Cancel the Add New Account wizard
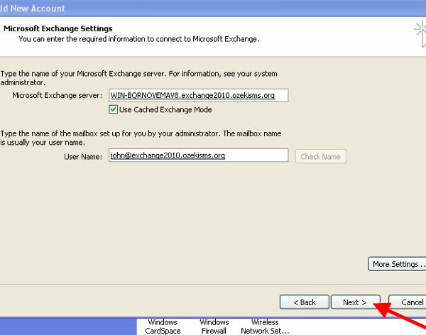Image resolution: width=426 pixels, height=335 pixels. 408,302
